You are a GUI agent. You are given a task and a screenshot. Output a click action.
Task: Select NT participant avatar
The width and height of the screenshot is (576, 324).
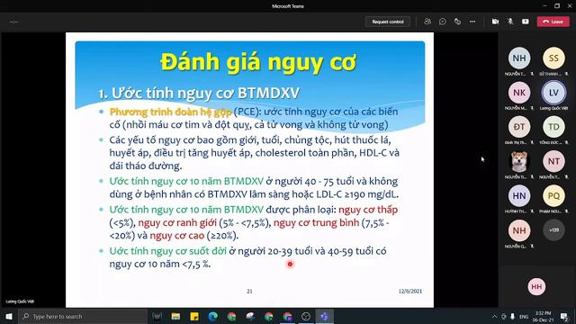coord(553,161)
